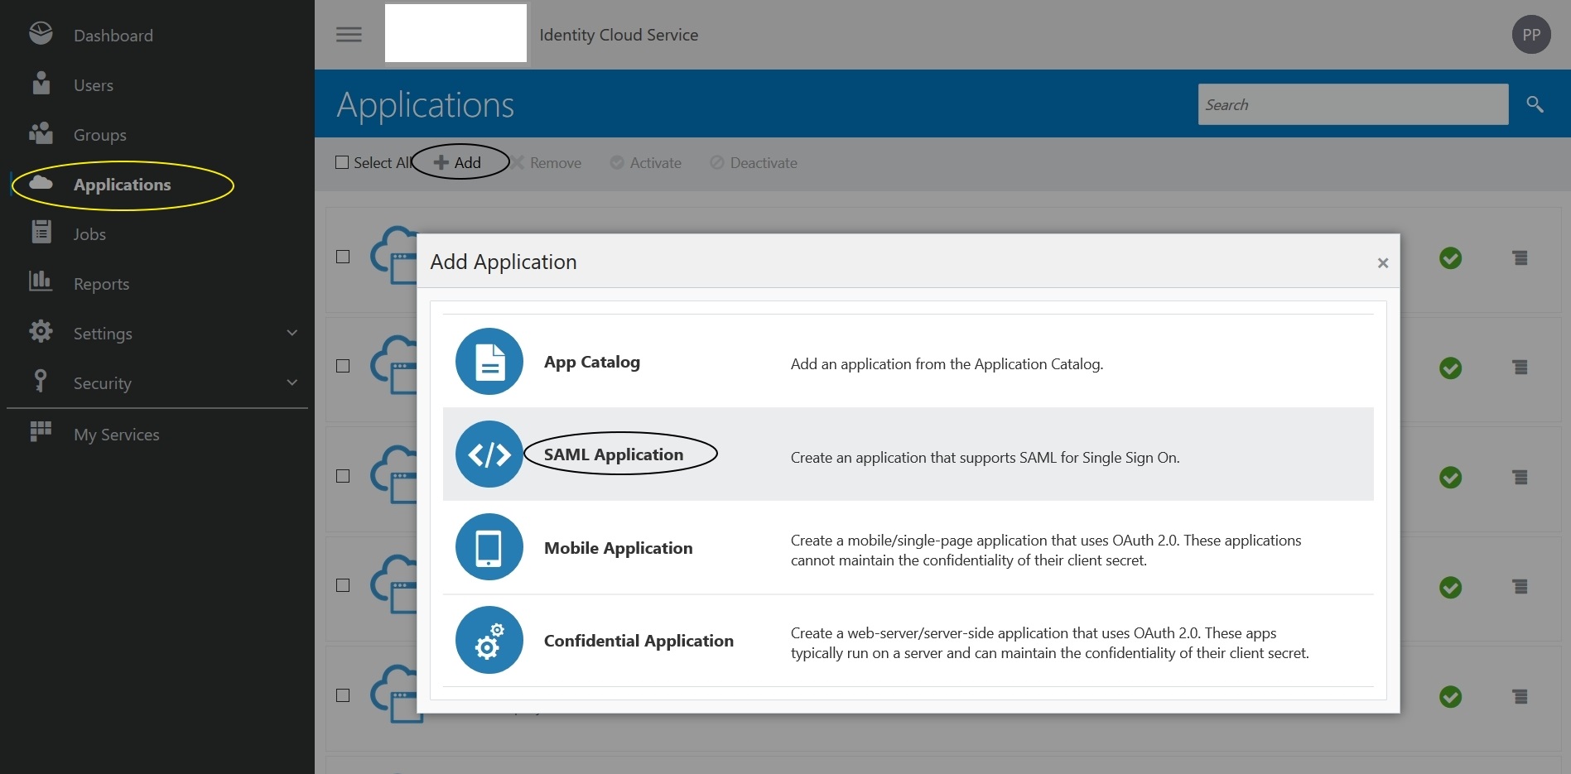Image resolution: width=1571 pixels, height=774 pixels.
Task: Open the Confidential Application gear icon
Action: (x=489, y=640)
